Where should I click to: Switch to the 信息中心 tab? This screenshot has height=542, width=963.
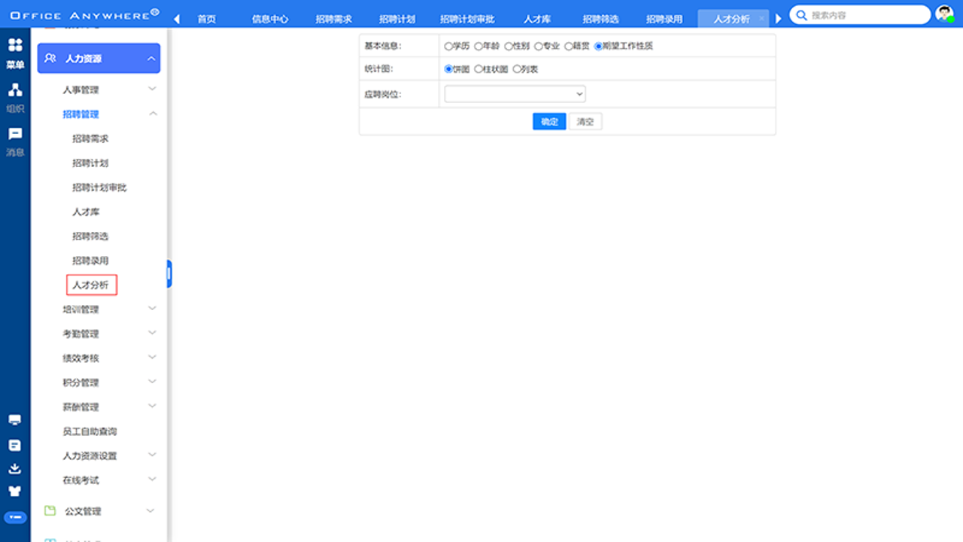(x=270, y=19)
